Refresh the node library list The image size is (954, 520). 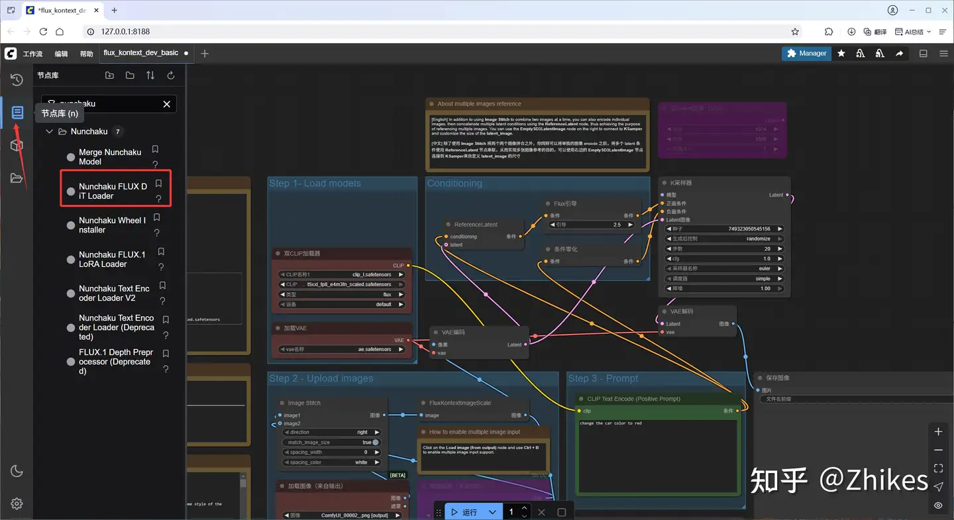click(x=171, y=76)
